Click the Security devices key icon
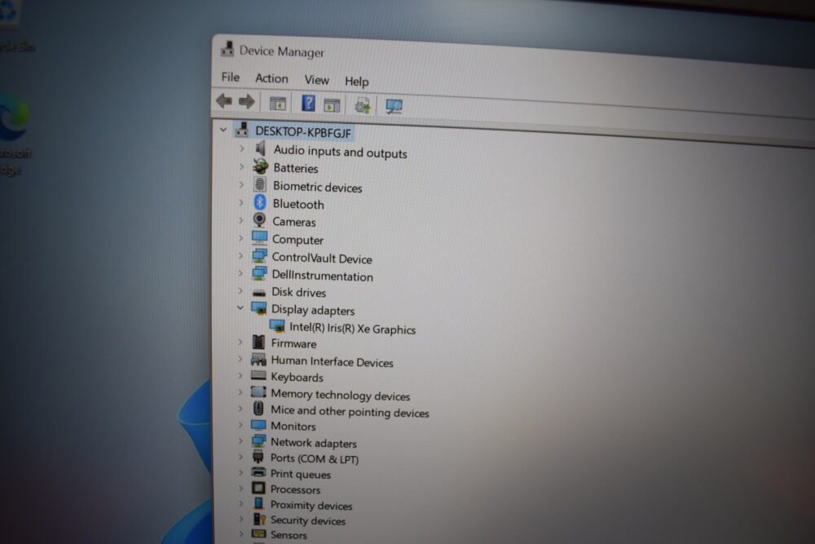Screen dimensions: 815x544 pos(259,519)
